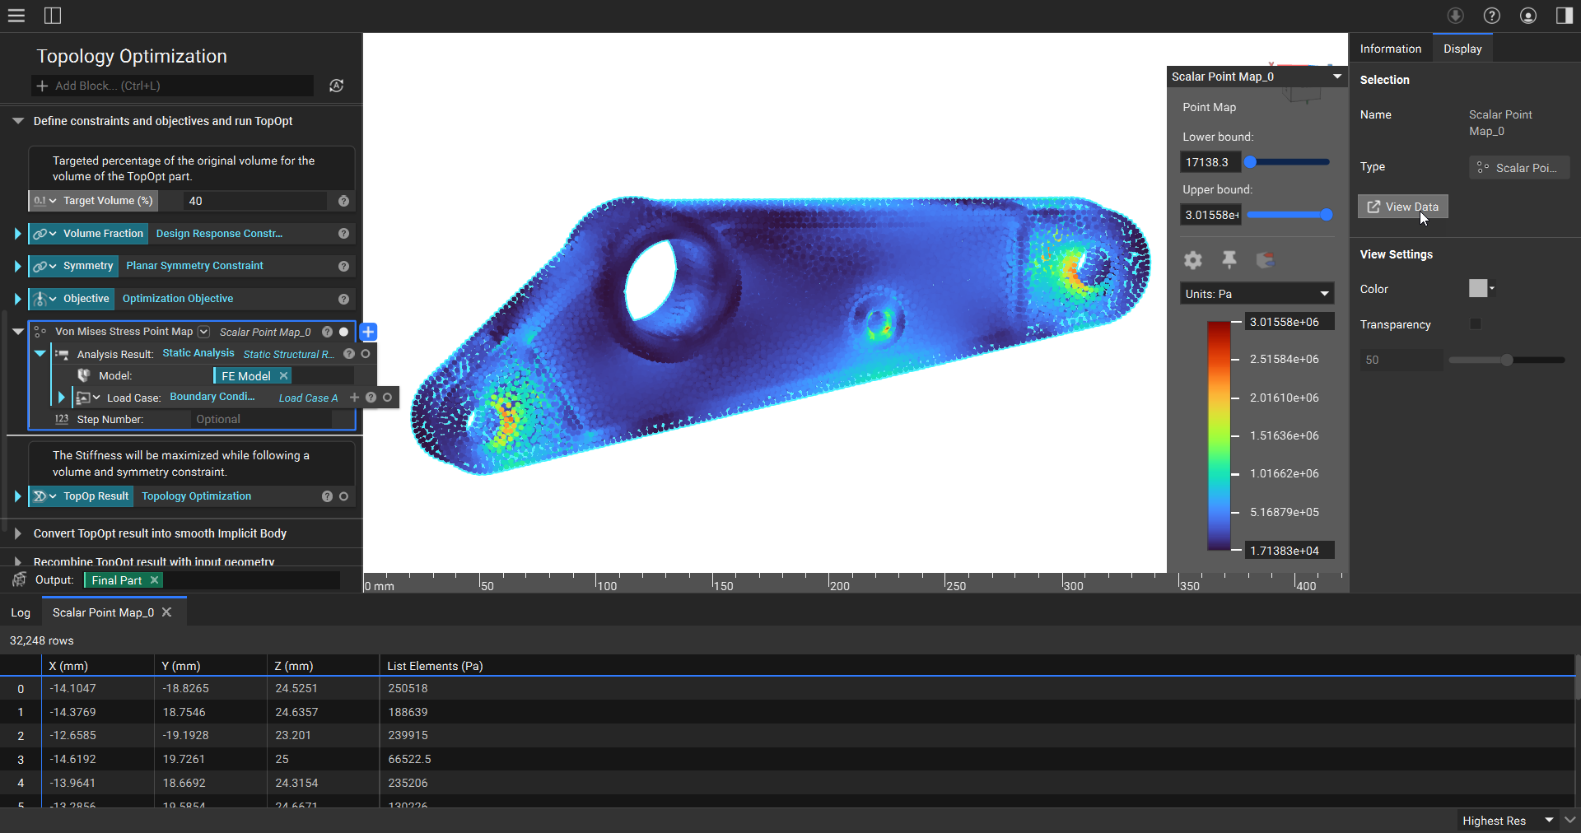Screen dimensions: 1581x833
Task: Open the Color picker dropdown arrow
Action: [x=1492, y=288]
